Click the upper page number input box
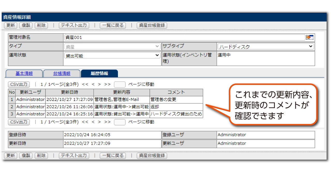Screen dimensions: 331x173 click(x=120, y=84)
